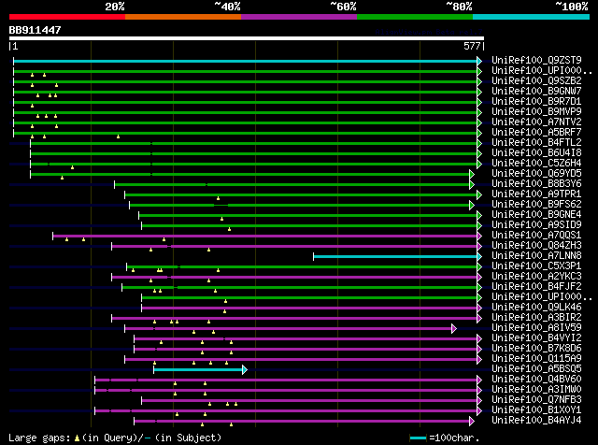Click the UniRef100_C5X3P1 label

pos(536,266)
